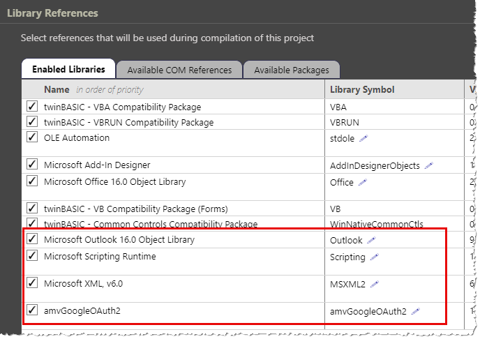Switch to the Available COM References tab
The image size is (480, 339).
click(x=179, y=70)
